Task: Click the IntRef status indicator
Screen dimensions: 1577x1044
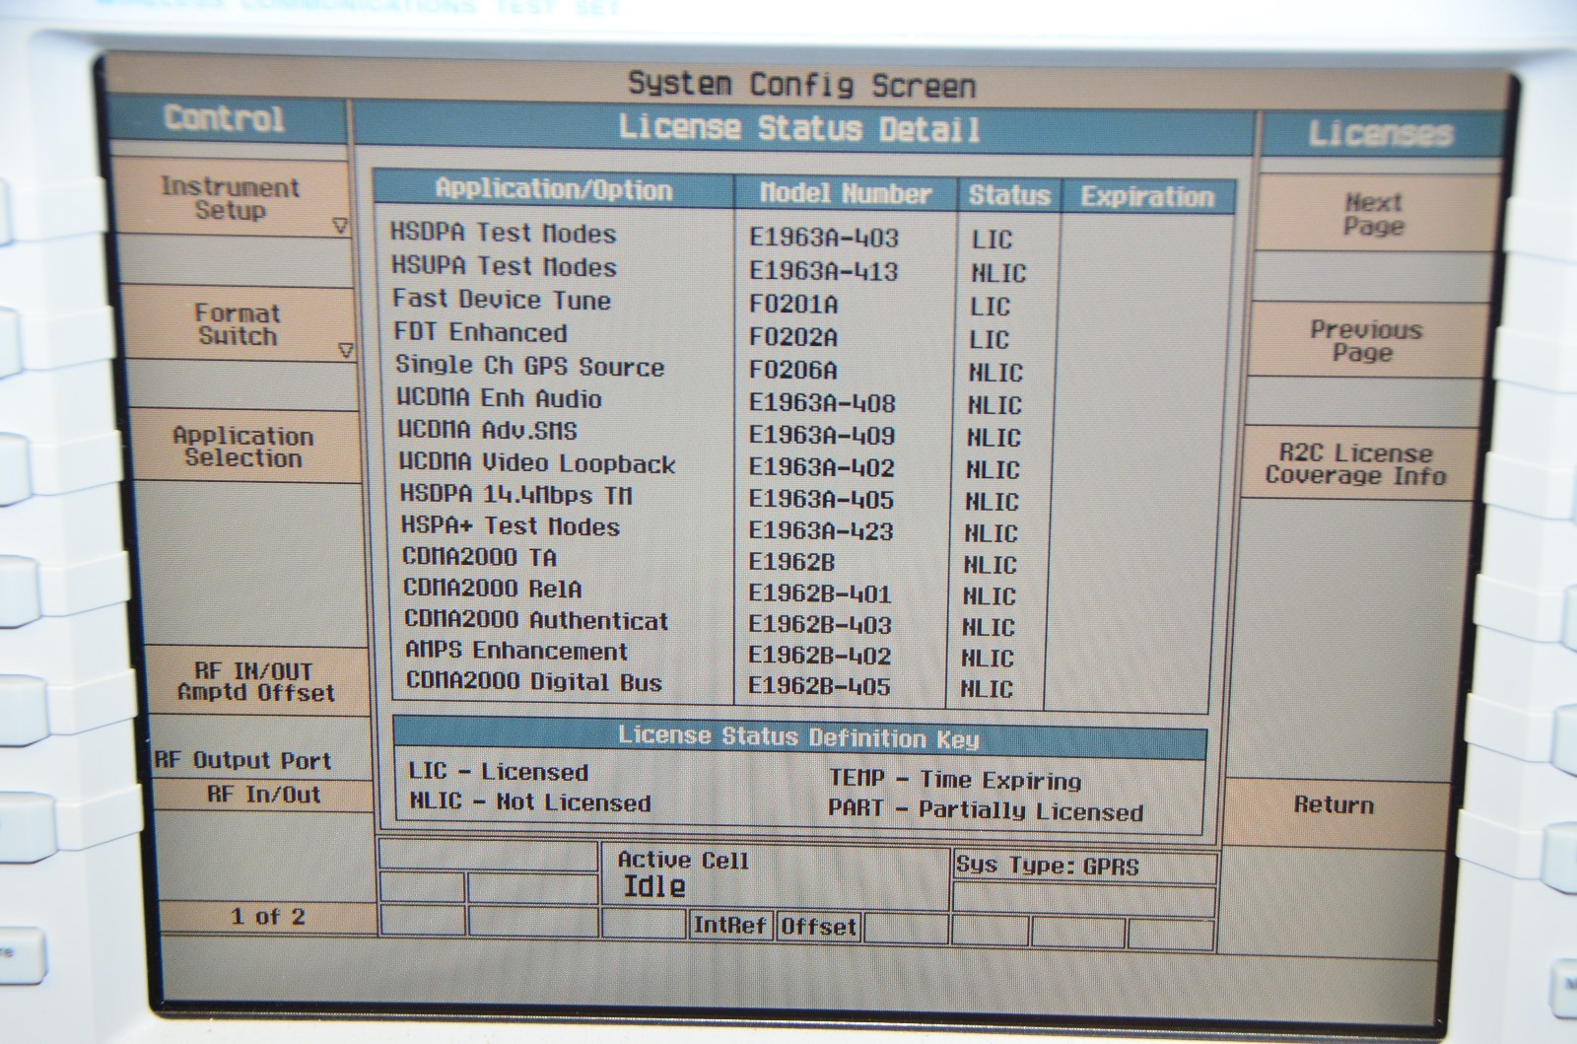Action: (729, 925)
